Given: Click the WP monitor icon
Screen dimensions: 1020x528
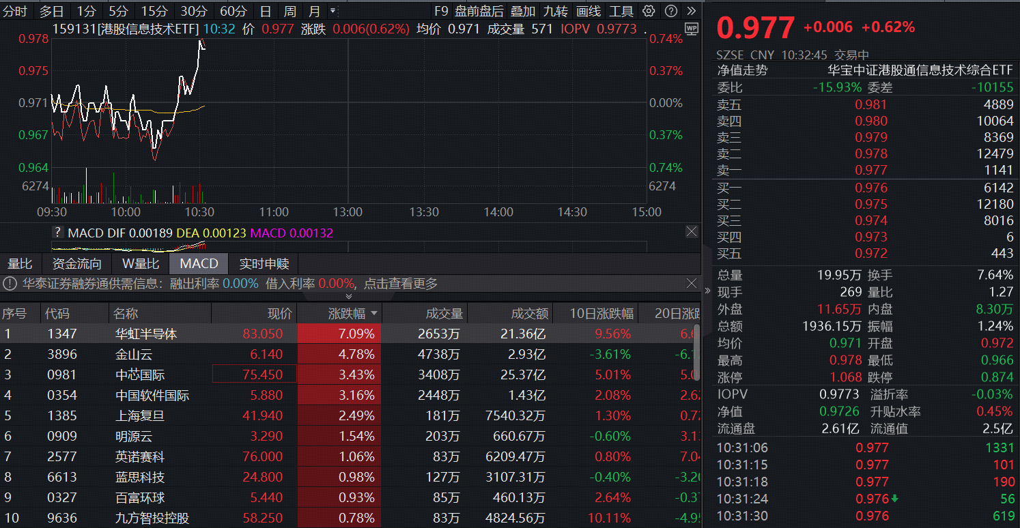Looking at the screenshot, I should pos(692,29).
